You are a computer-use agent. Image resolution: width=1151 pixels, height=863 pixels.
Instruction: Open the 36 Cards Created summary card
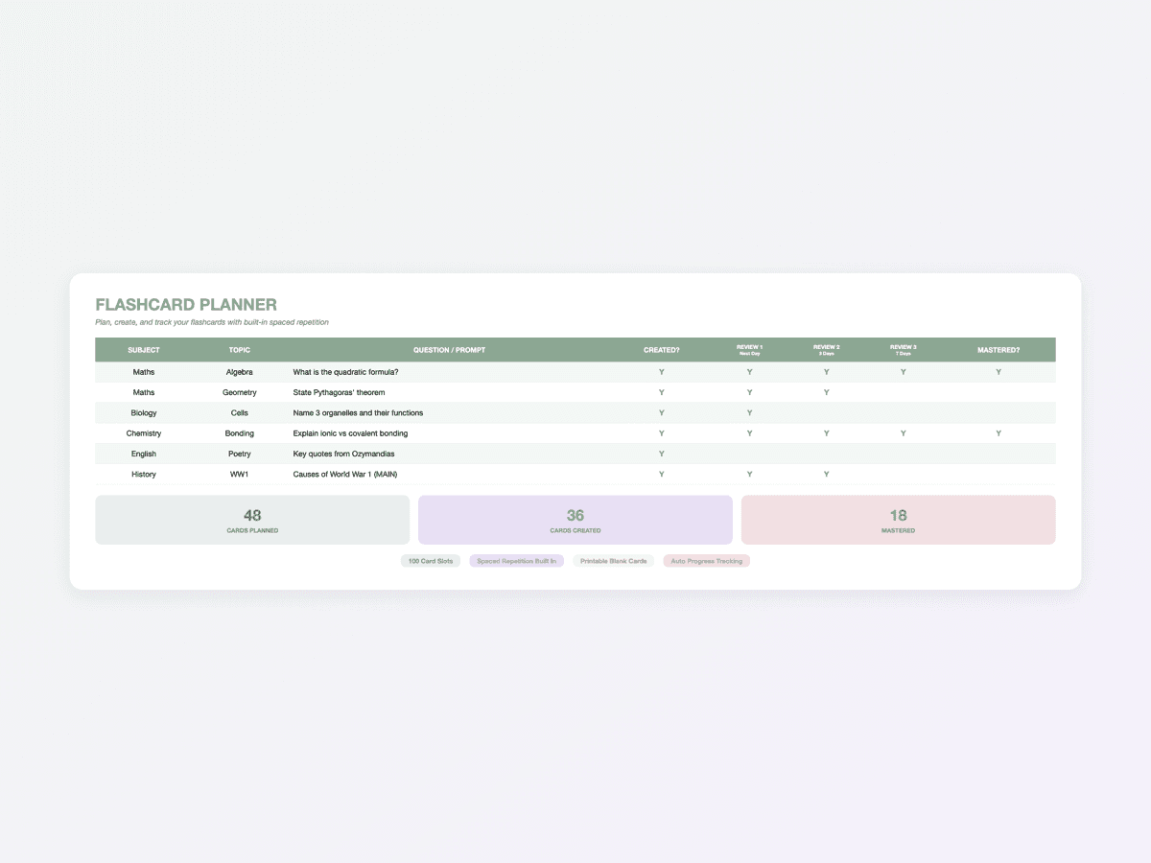[x=575, y=520]
